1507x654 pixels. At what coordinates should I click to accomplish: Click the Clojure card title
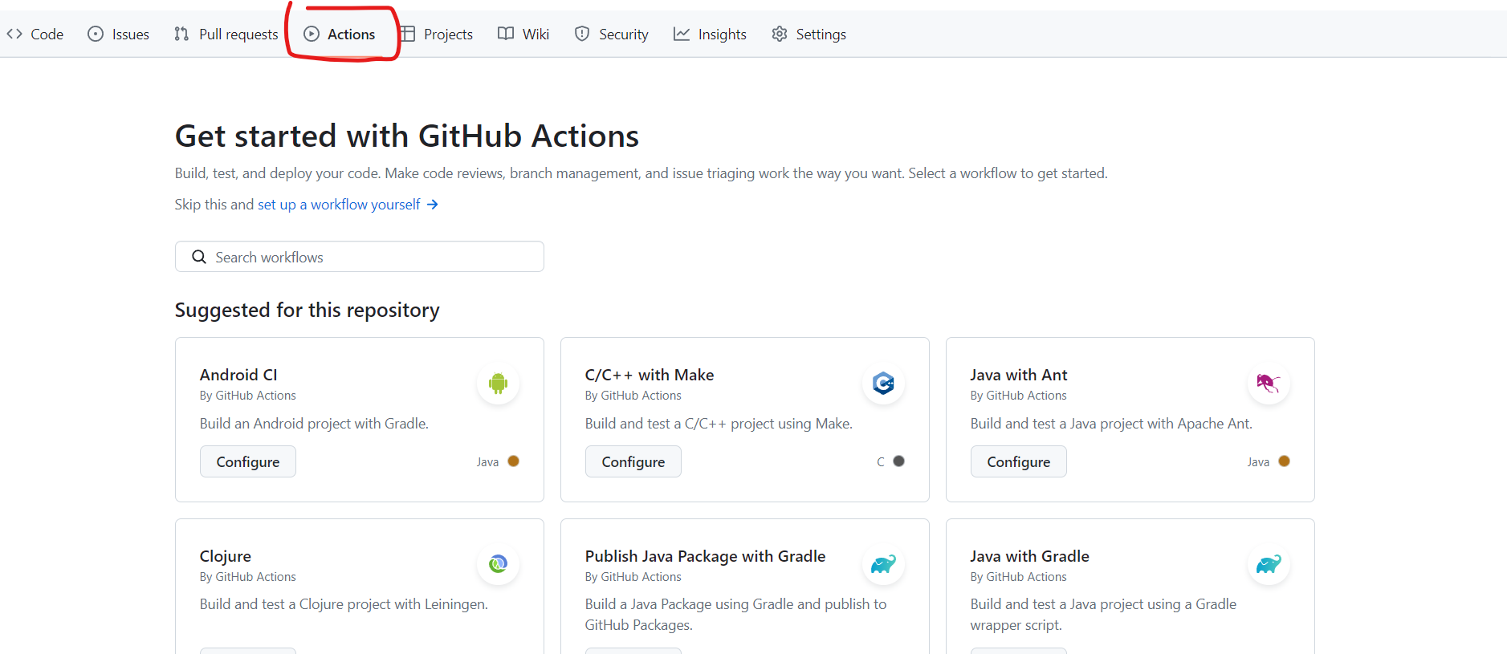[226, 556]
